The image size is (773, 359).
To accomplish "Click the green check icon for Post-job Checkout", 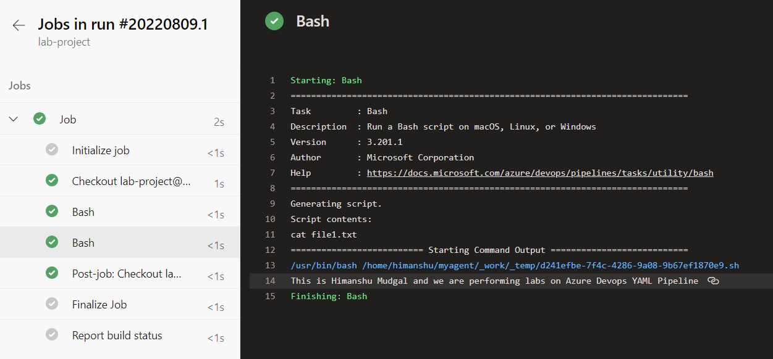I will coord(52,273).
